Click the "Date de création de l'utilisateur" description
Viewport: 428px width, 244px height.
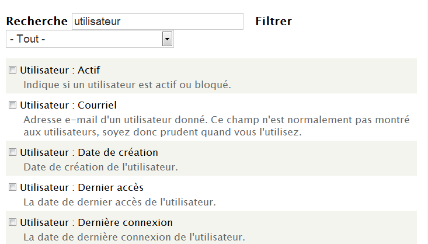100,168
